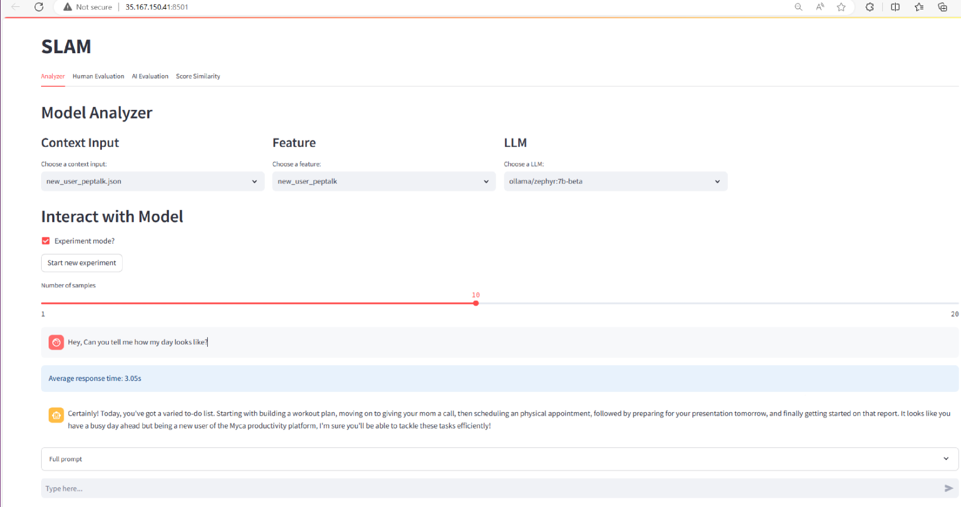Viewport: 961px width, 507px height.
Task: Uncheck the Experiment mode checkbox
Action: click(46, 241)
